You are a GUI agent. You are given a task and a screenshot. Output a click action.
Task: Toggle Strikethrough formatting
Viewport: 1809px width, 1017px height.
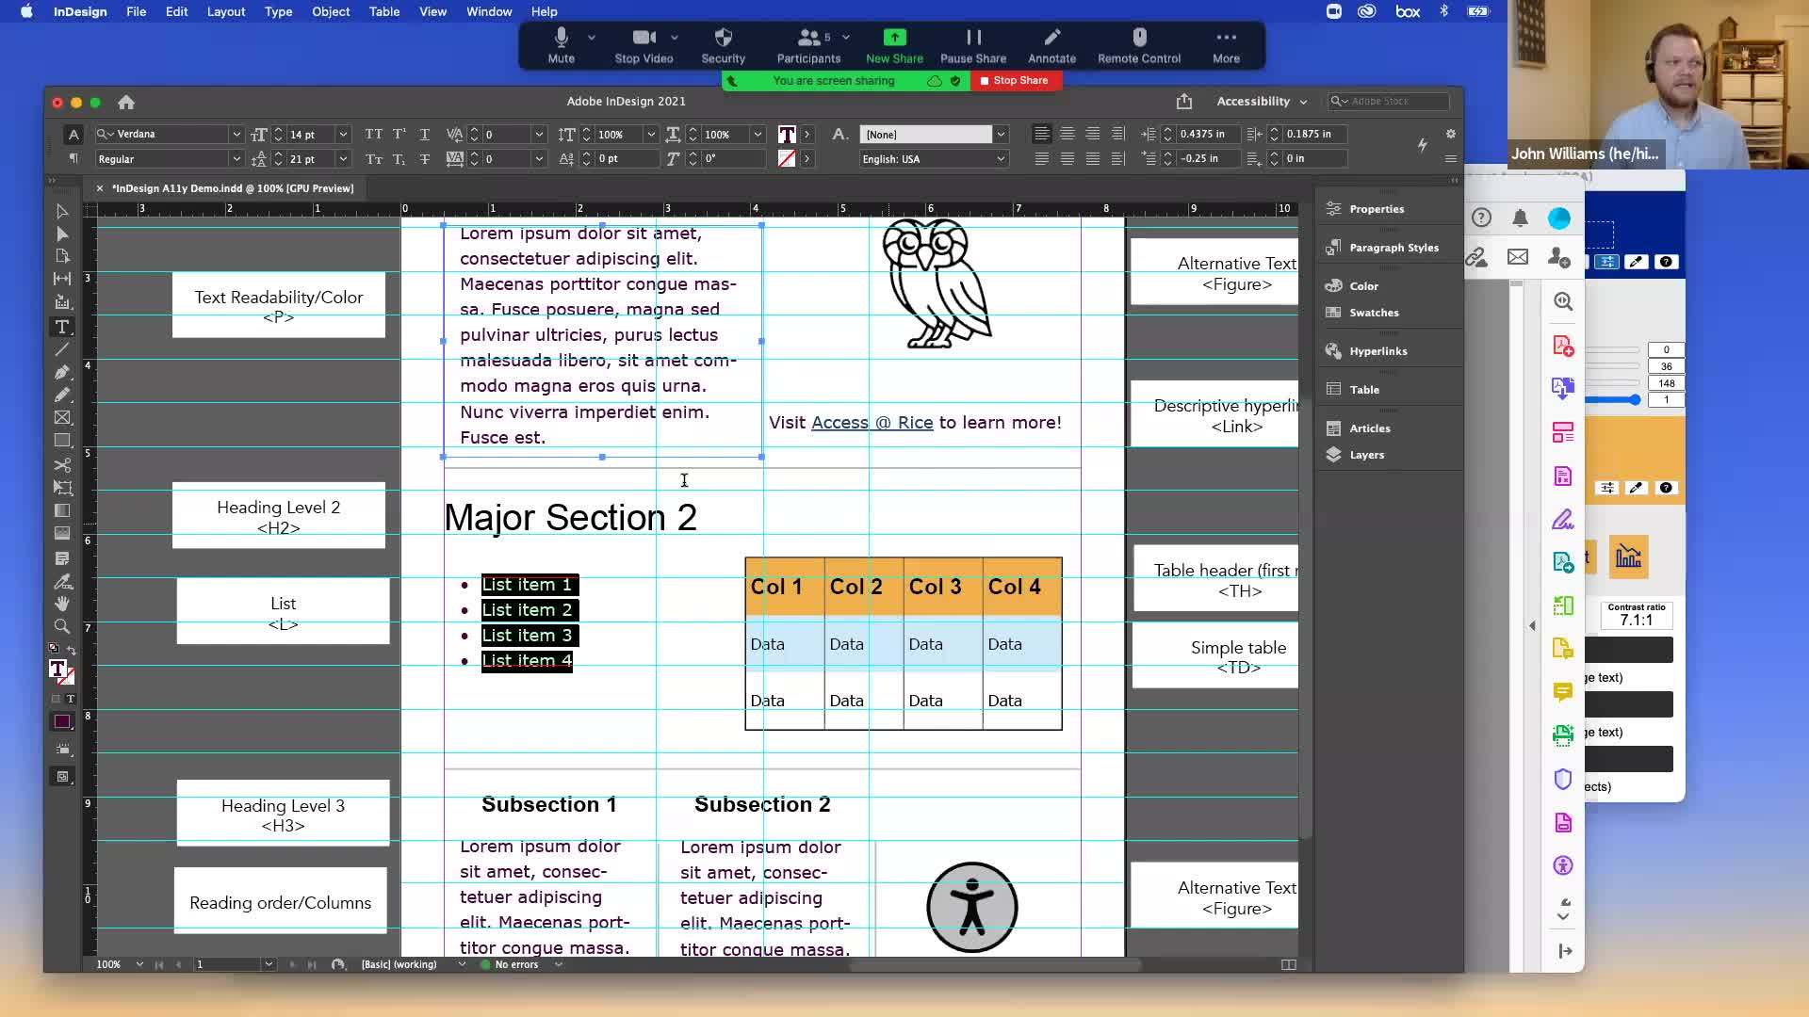pyautogui.click(x=425, y=159)
